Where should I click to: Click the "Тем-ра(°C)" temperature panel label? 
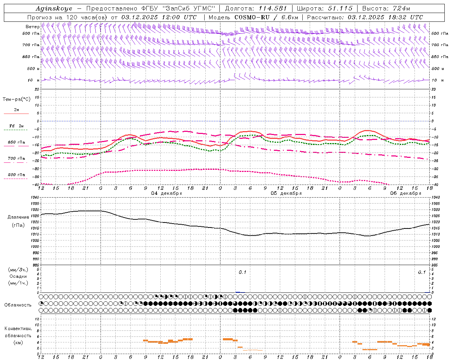pyautogui.click(x=17, y=99)
